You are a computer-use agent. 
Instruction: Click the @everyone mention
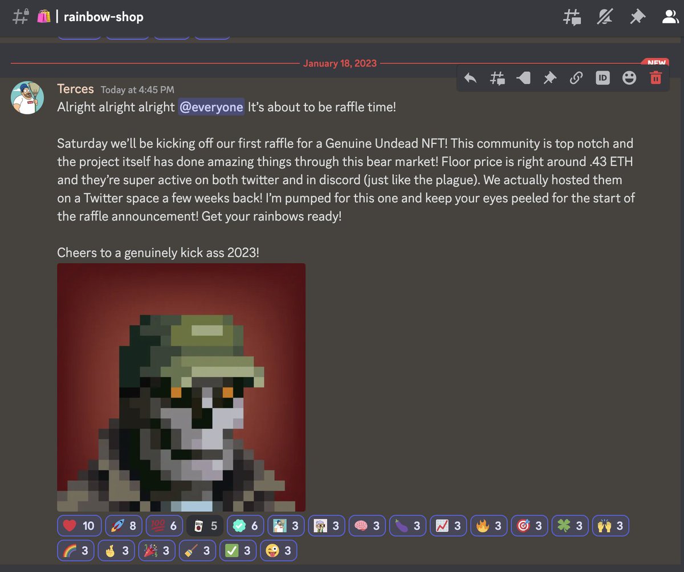tap(211, 107)
